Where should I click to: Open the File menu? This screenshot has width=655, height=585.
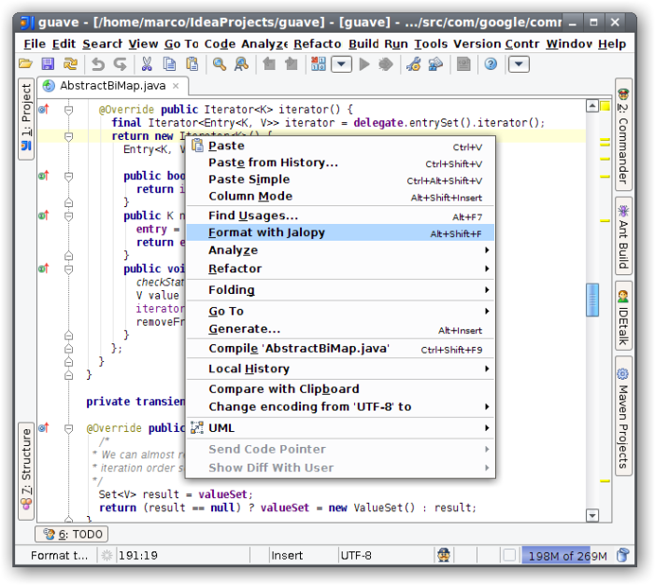click(x=35, y=44)
